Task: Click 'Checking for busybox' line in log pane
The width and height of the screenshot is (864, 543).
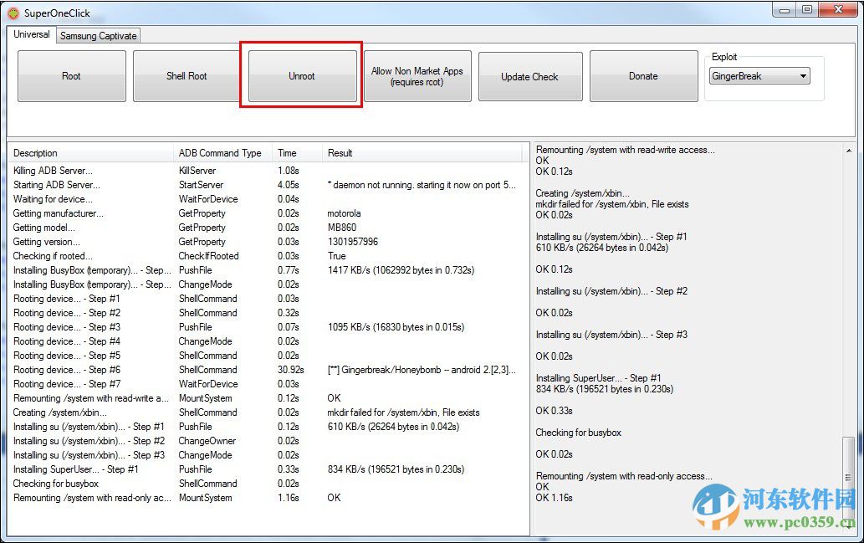Action: click(578, 433)
